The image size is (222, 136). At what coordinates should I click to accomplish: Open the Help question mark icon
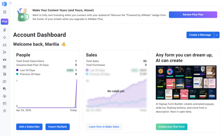(4, 111)
